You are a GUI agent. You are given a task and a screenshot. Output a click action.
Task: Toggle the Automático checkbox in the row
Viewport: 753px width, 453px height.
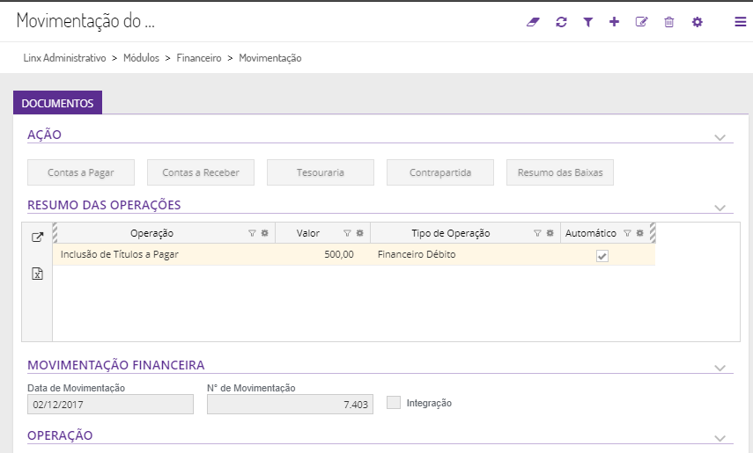click(x=602, y=256)
